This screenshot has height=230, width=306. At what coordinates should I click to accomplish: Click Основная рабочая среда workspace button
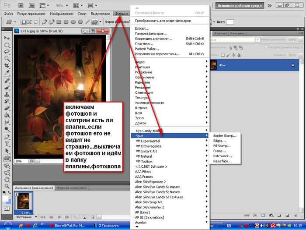tap(240, 6)
